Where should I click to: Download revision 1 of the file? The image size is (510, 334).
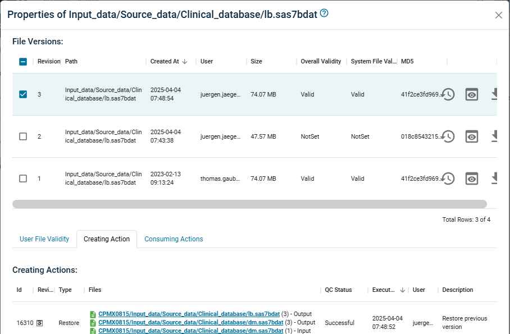pos(495,179)
